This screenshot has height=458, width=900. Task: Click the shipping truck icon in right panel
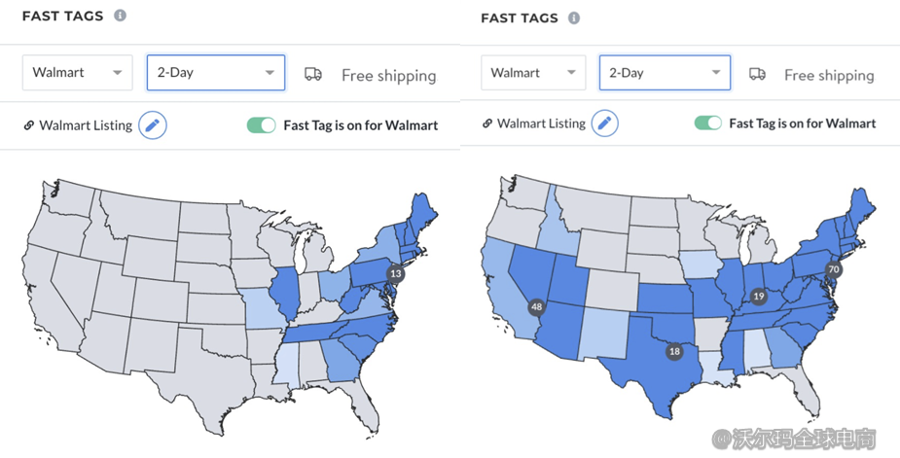756,74
